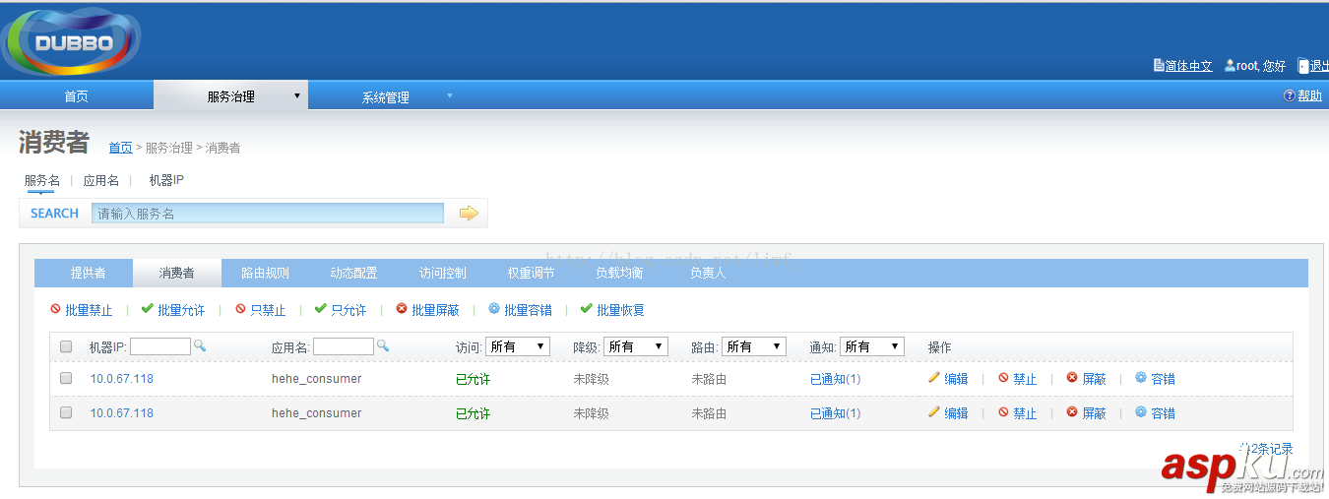The width and height of the screenshot is (1329, 499).
Task: Click 未降级 in the first row
Action: click(592, 379)
